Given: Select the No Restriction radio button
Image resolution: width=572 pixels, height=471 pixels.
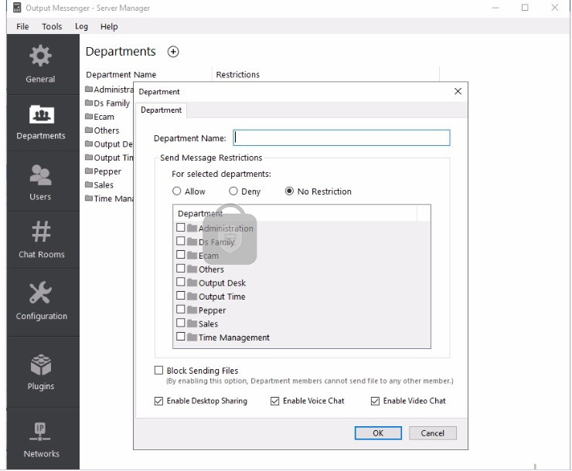Looking at the screenshot, I should 289,191.
